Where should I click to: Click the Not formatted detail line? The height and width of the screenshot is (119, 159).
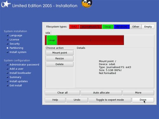[x=107, y=73]
